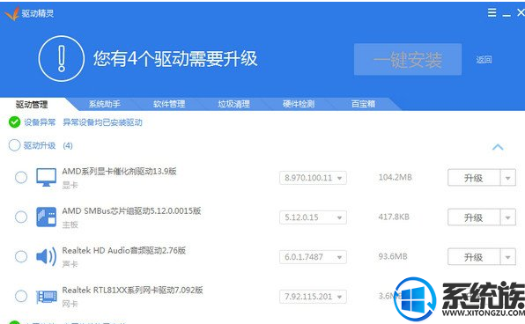This screenshot has height=324, width=525.
Task: Switch to 驱动管理 tab
Action: (x=32, y=105)
